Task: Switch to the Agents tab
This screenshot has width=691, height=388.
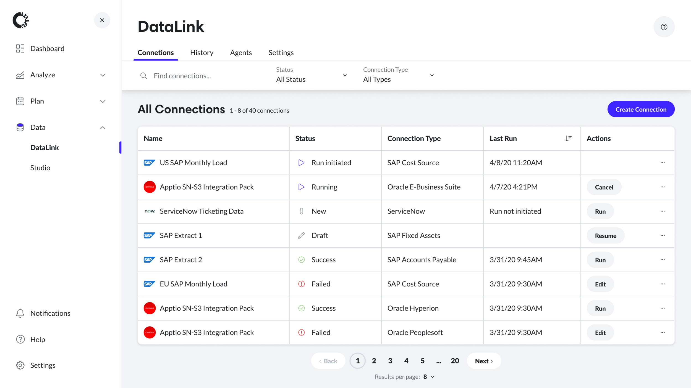Action: pos(241,52)
